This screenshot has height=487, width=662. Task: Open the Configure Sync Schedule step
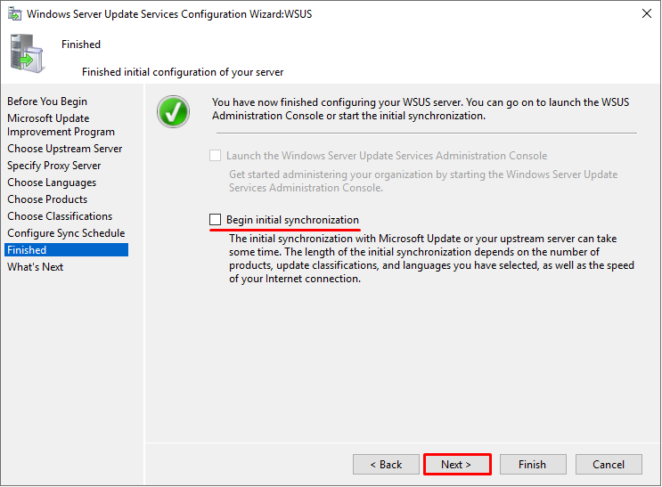pyautogui.click(x=66, y=233)
